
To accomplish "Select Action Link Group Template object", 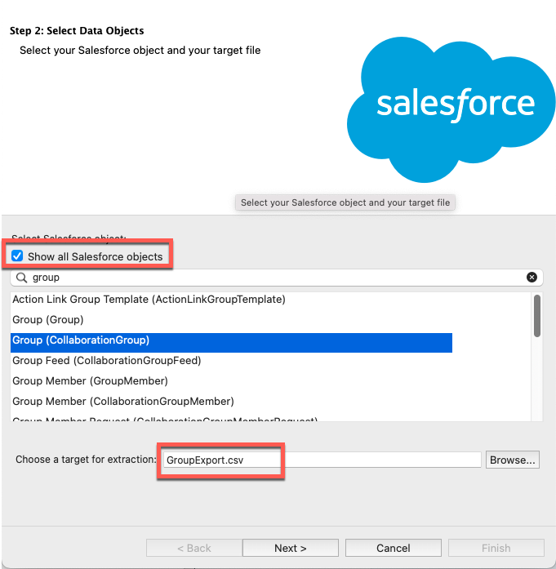I will [149, 300].
